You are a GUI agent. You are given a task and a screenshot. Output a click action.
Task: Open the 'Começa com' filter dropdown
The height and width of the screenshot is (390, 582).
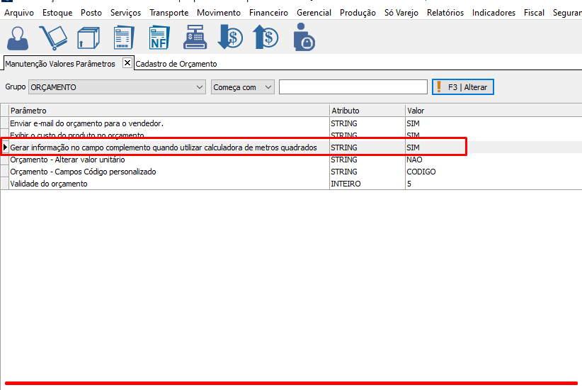[x=268, y=87]
